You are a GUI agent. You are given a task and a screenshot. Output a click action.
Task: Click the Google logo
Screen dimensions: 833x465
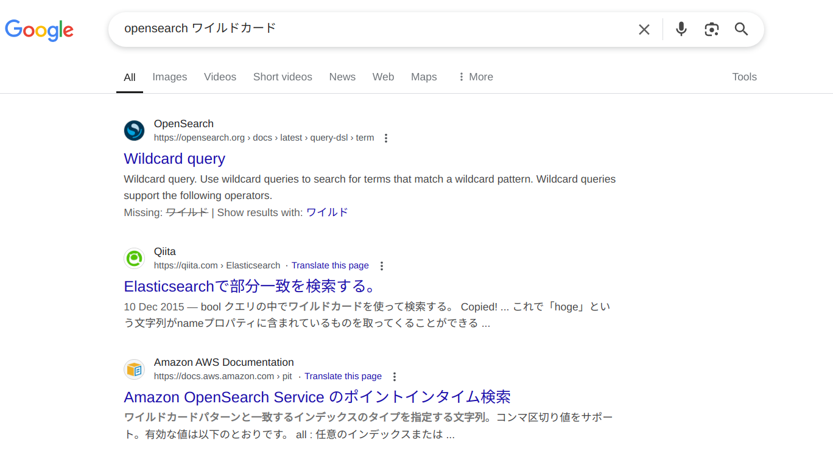click(x=39, y=30)
